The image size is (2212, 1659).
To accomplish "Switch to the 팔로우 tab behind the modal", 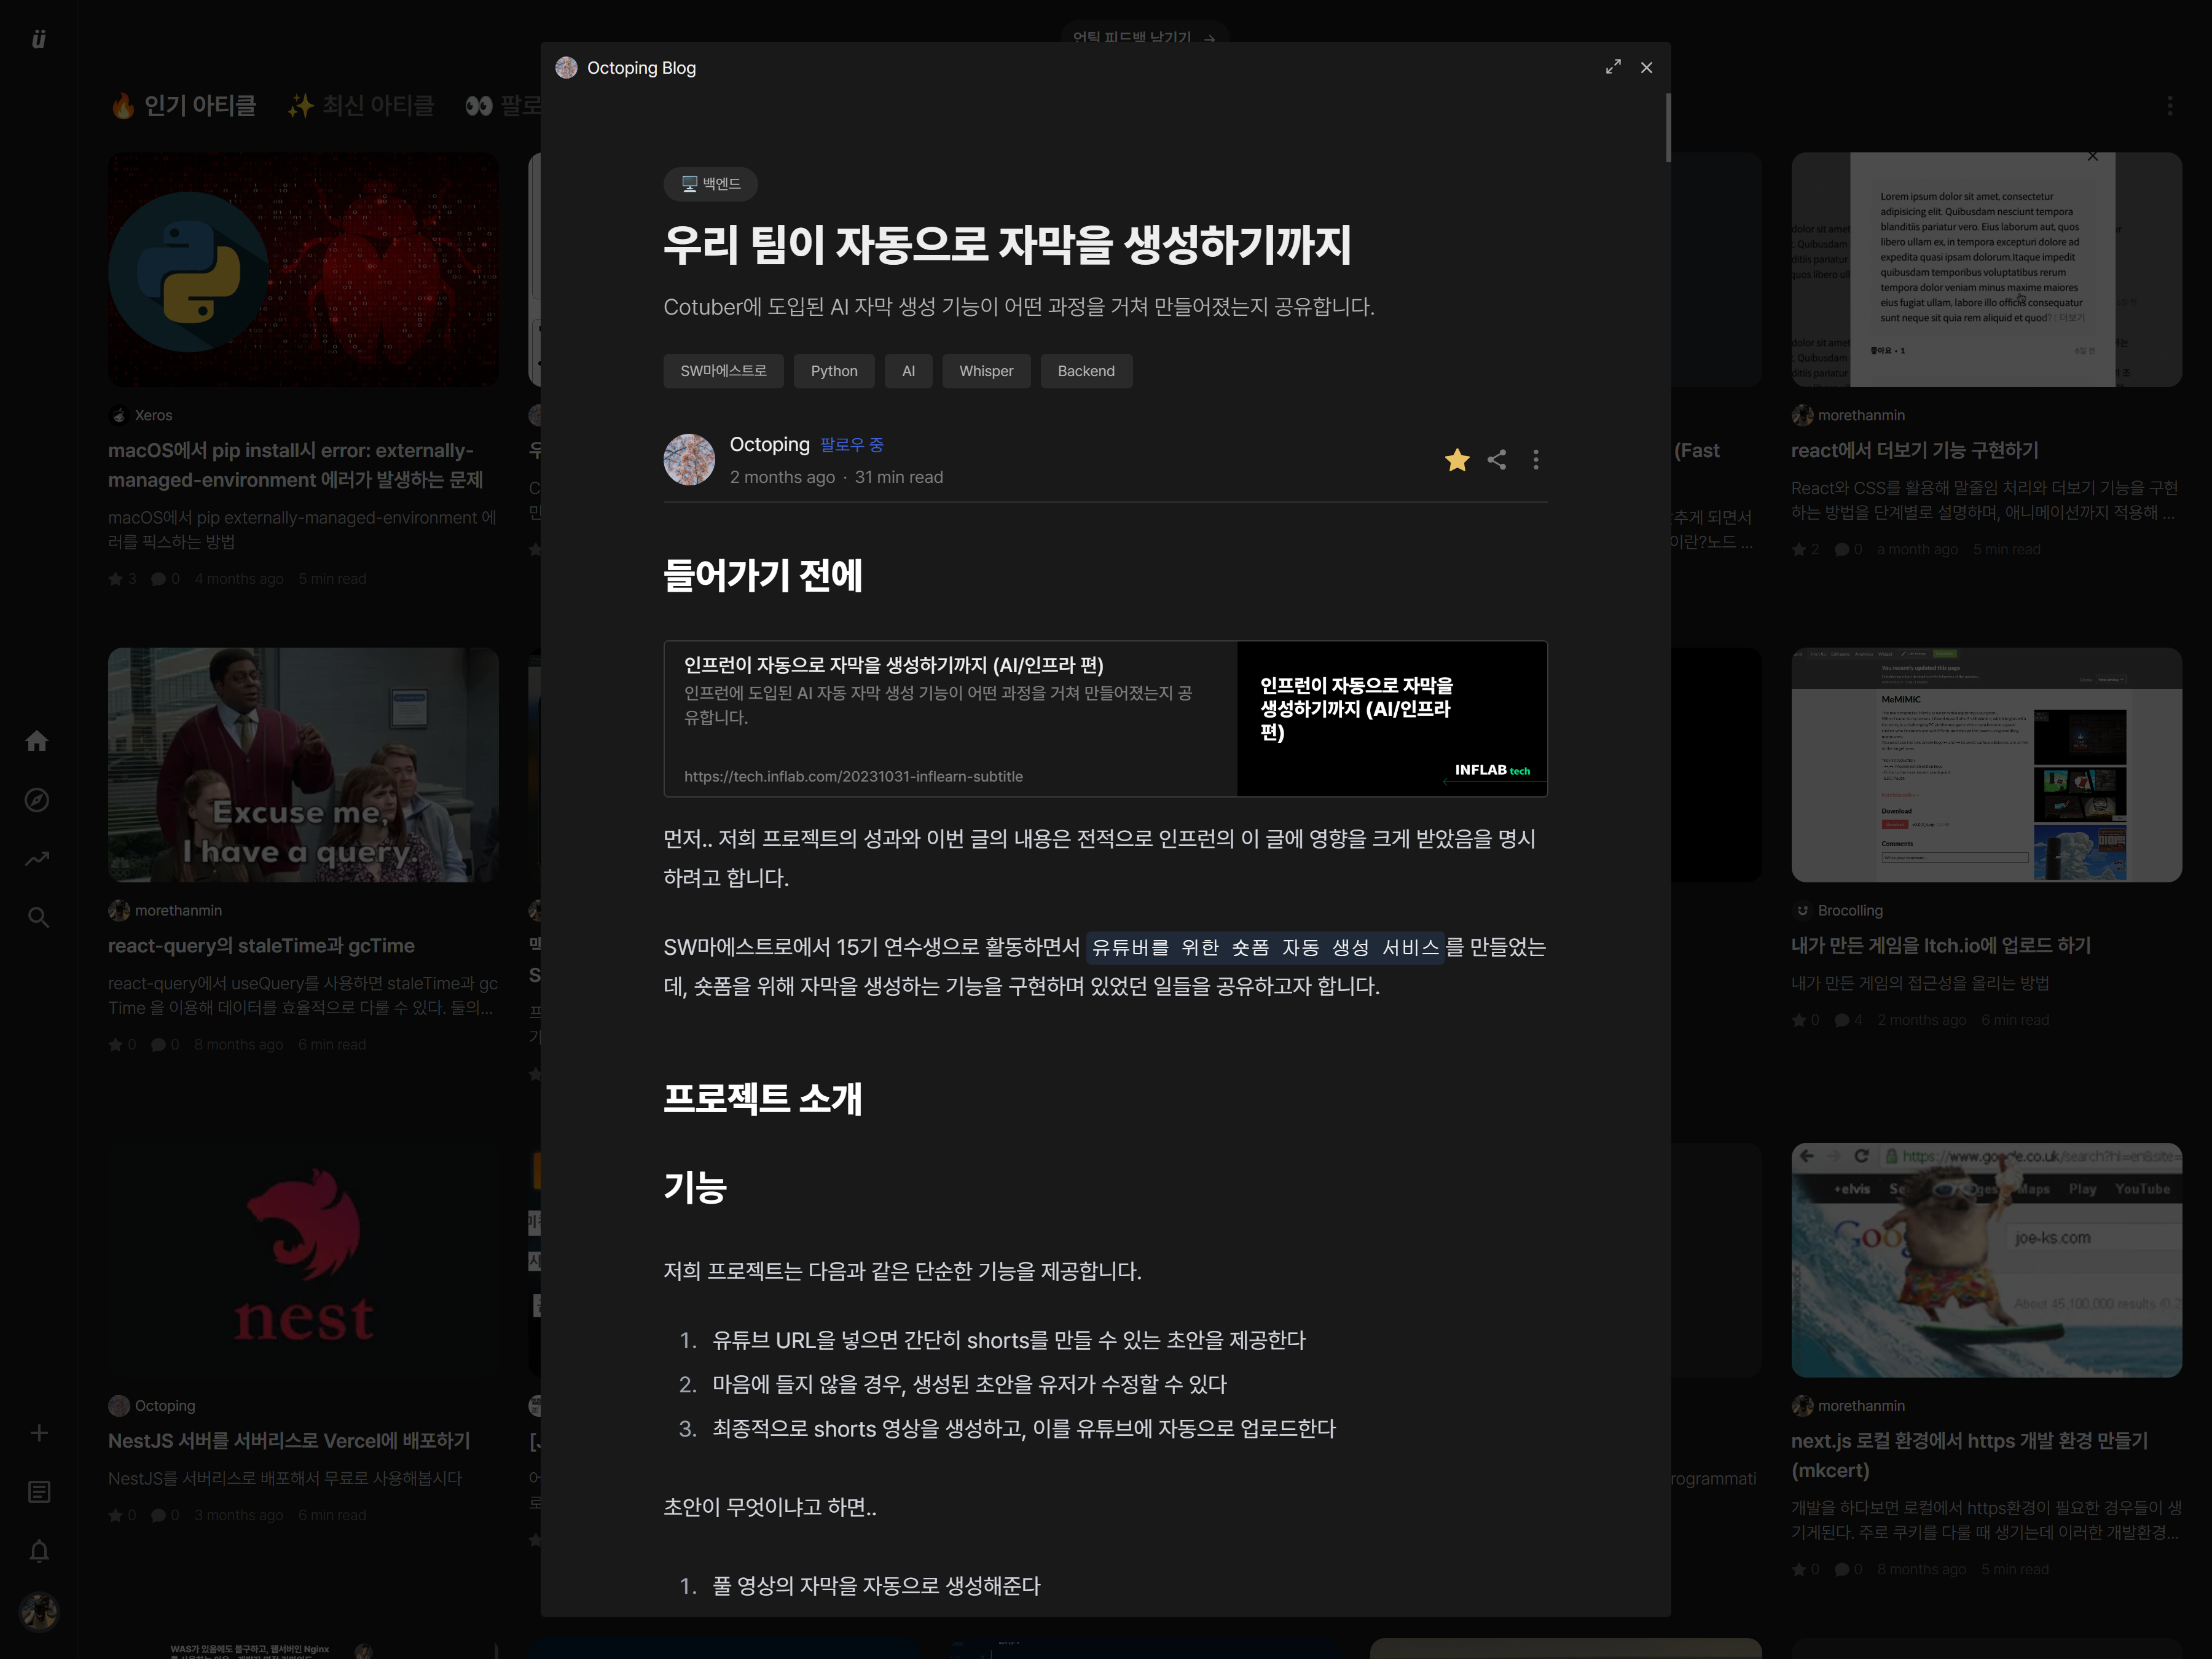I will [503, 106].
